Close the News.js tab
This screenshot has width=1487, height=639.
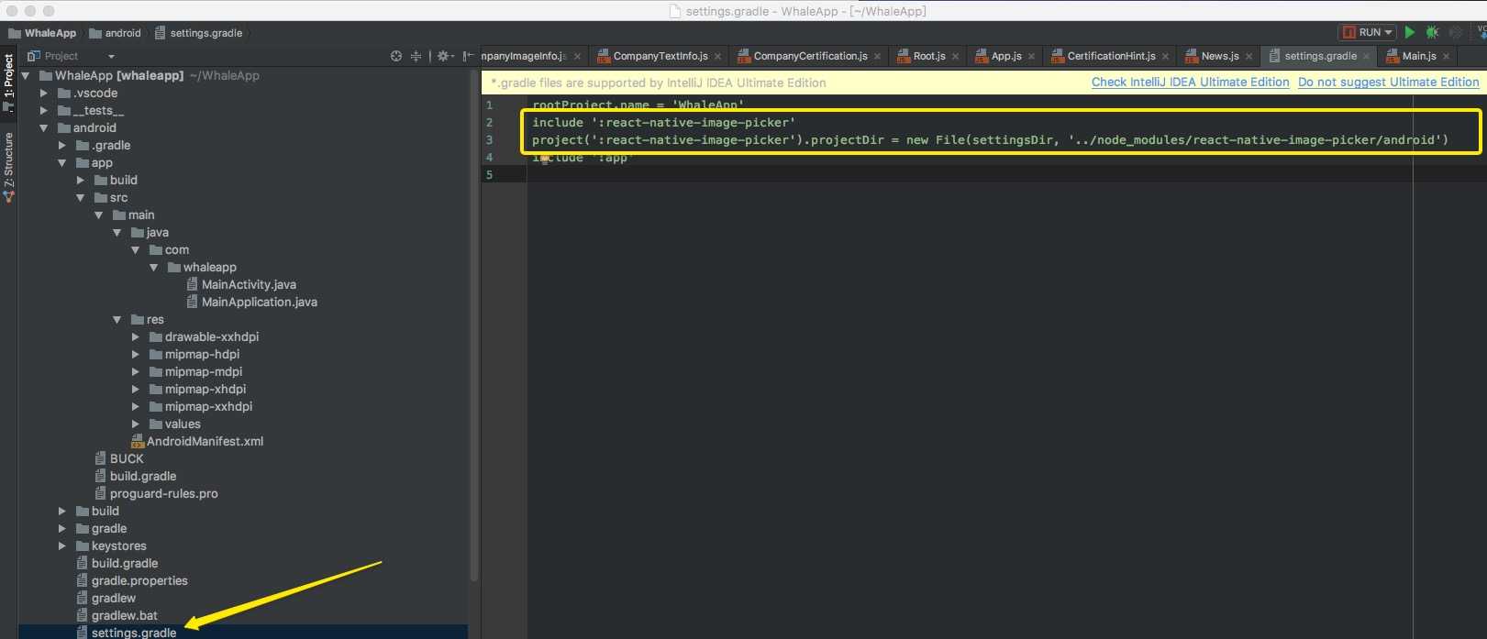[x=1248, y=57]
